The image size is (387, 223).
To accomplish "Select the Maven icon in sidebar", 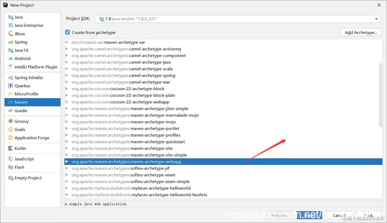I will [x=11, y=102].
